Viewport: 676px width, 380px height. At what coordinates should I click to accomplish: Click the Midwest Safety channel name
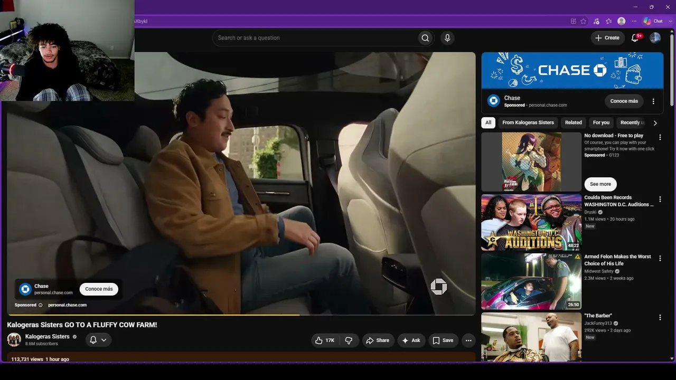(x=599, y=271)
